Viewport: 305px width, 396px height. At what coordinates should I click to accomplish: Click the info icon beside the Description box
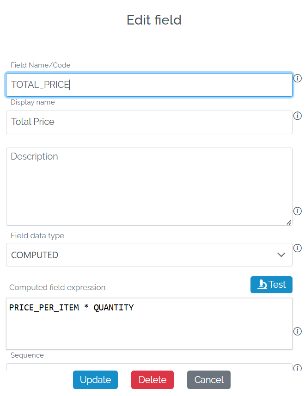[298, 211]
